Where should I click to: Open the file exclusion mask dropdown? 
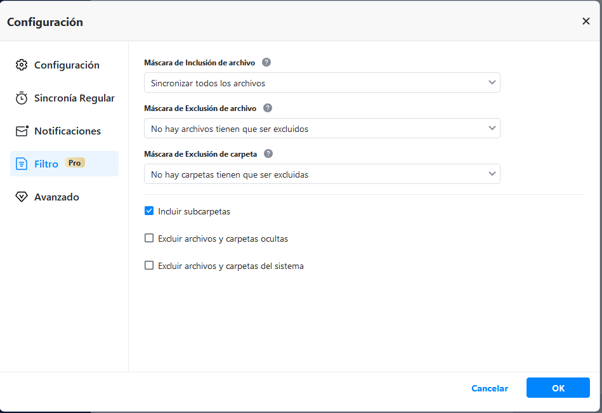322,128
